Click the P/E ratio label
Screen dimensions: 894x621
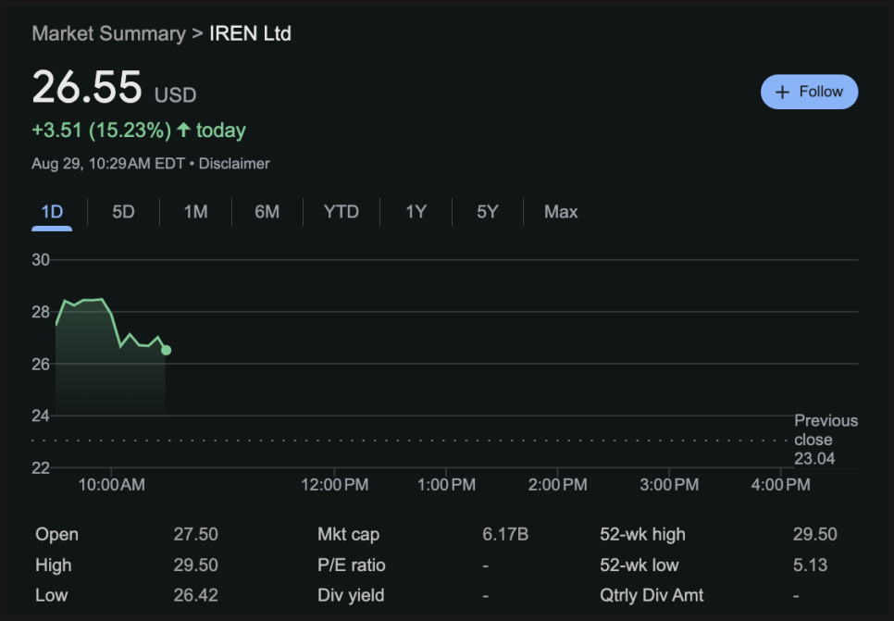click(352, 565)
